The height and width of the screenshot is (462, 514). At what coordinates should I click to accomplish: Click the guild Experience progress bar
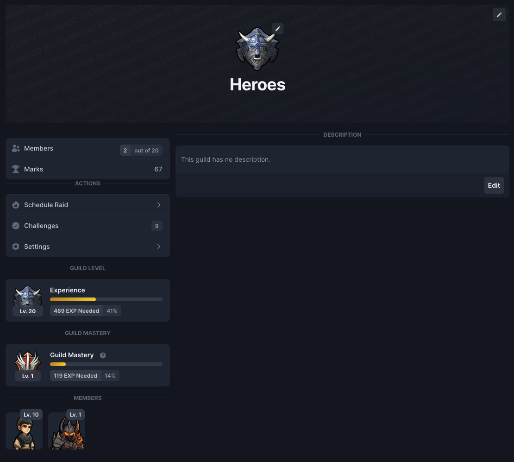[106, 299]
